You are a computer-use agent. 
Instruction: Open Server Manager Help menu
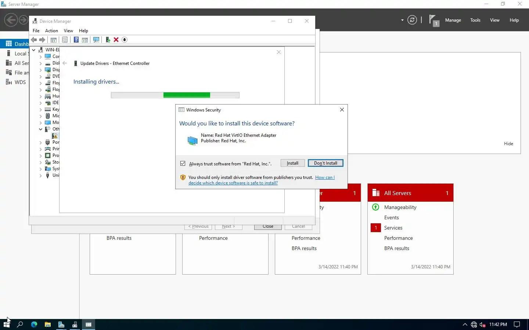pos(514,20)
